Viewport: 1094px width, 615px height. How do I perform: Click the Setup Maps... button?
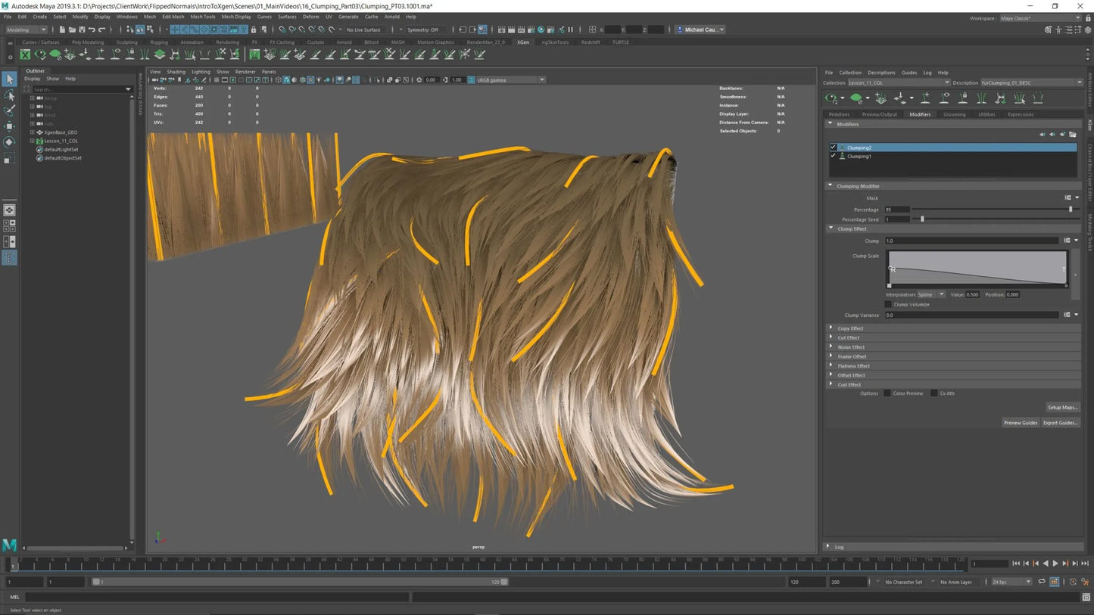pos(1063,407)
